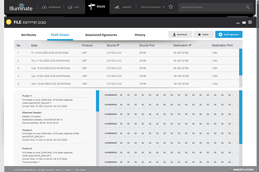Image resolution: width=259 pixels, height=172 pixels.
Task: Open the Sensors camera icon
Action: 117,7
